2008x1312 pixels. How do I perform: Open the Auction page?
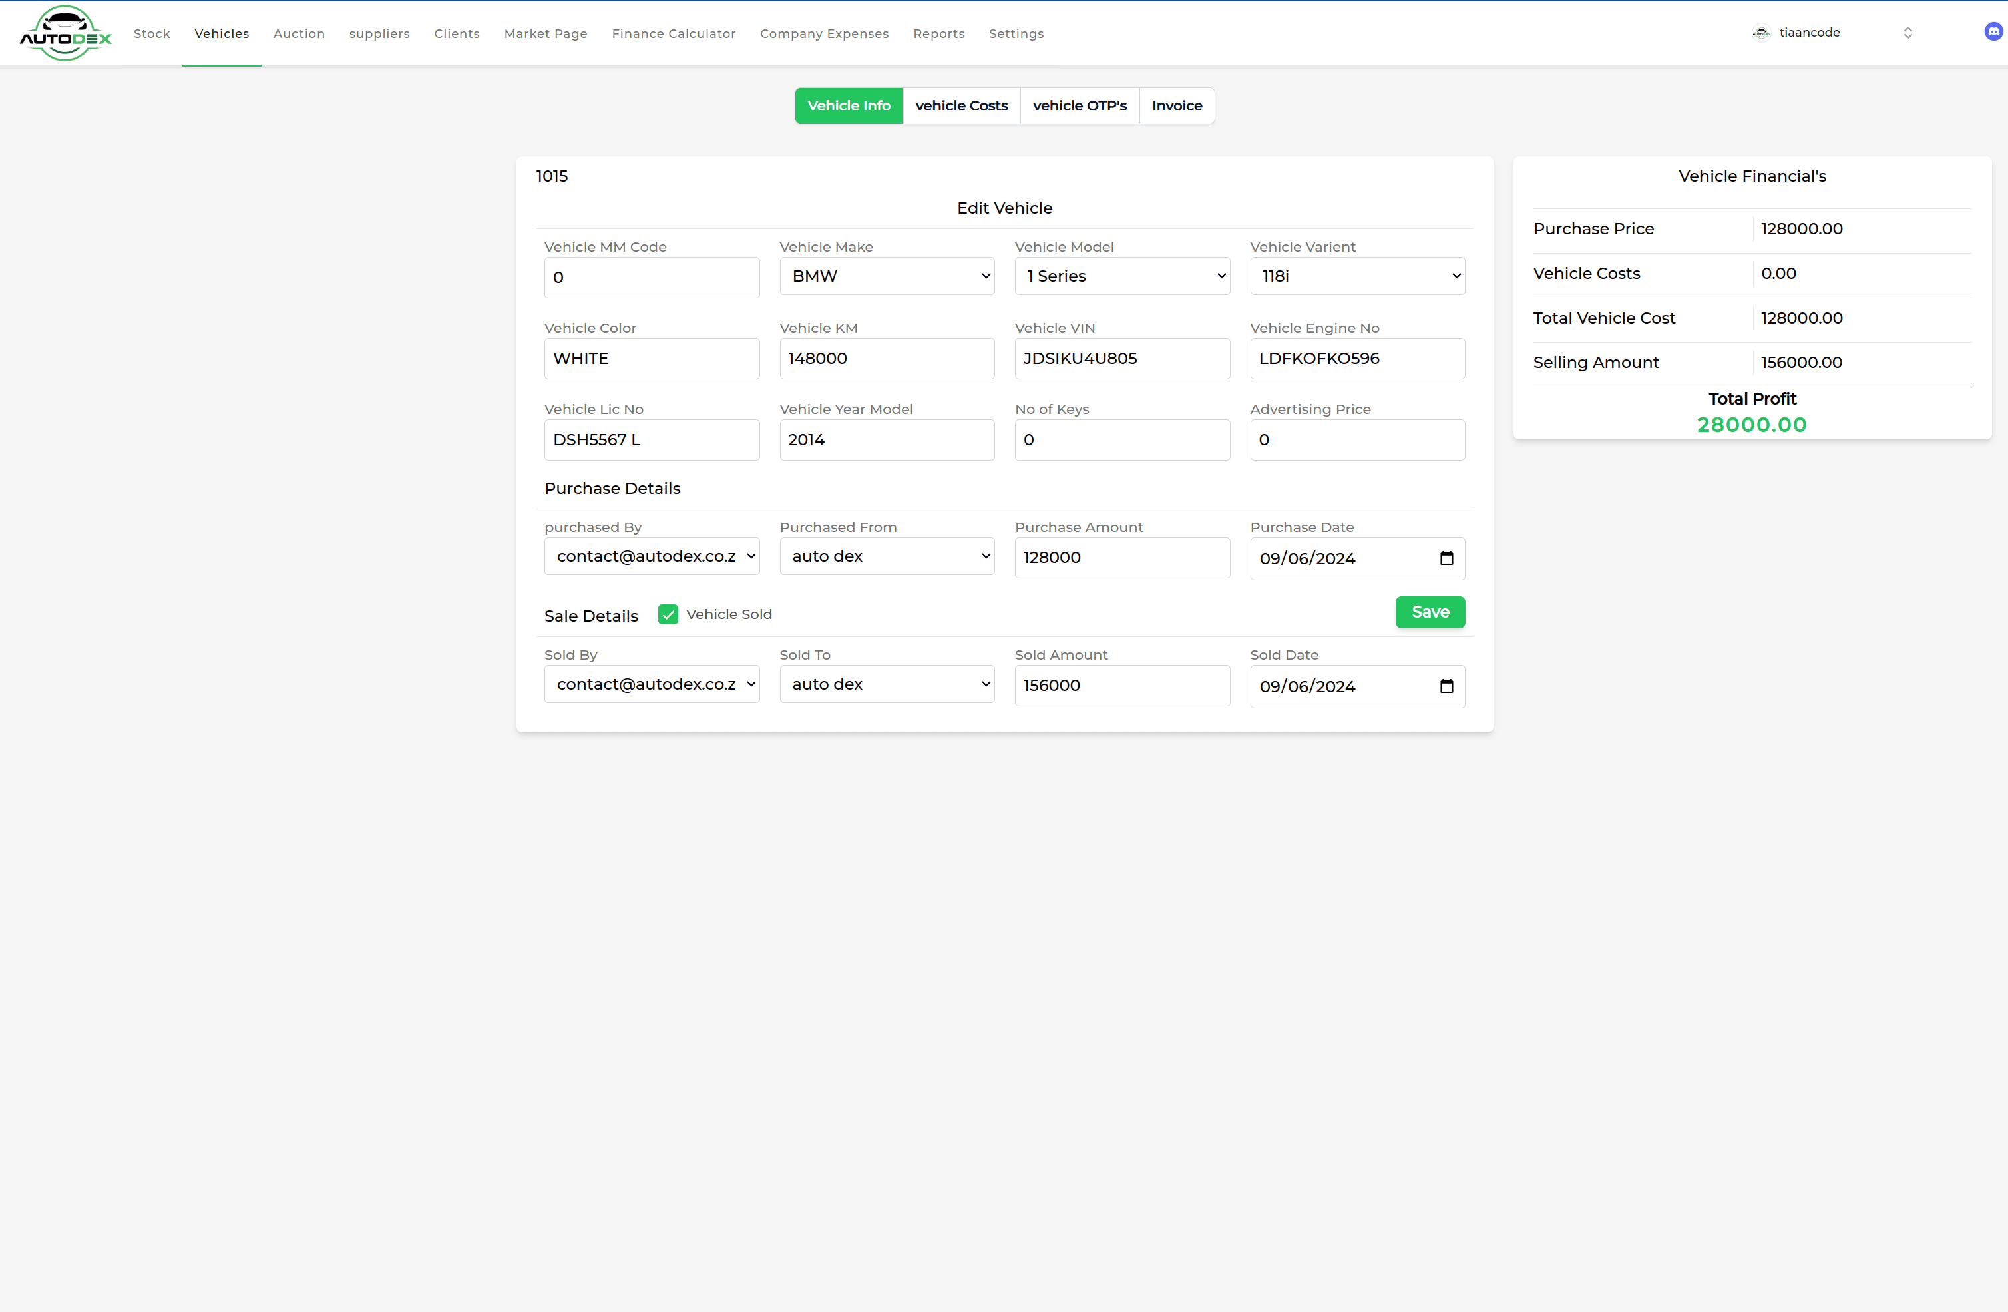pos(299,34)
